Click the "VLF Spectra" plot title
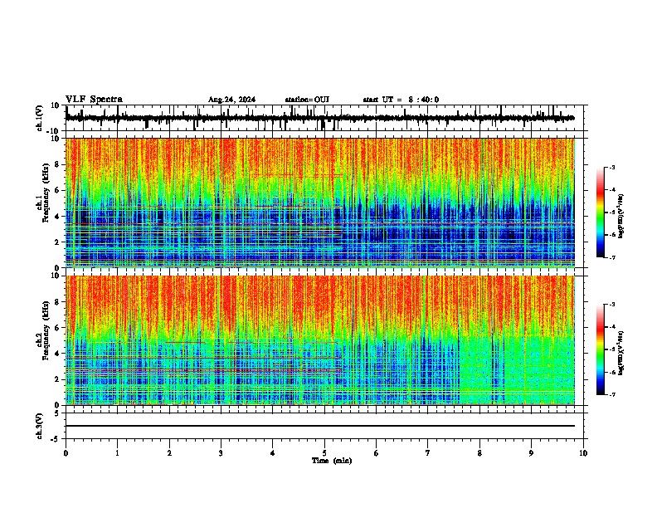The image size is (657, 508). click(x=94, y=100)
